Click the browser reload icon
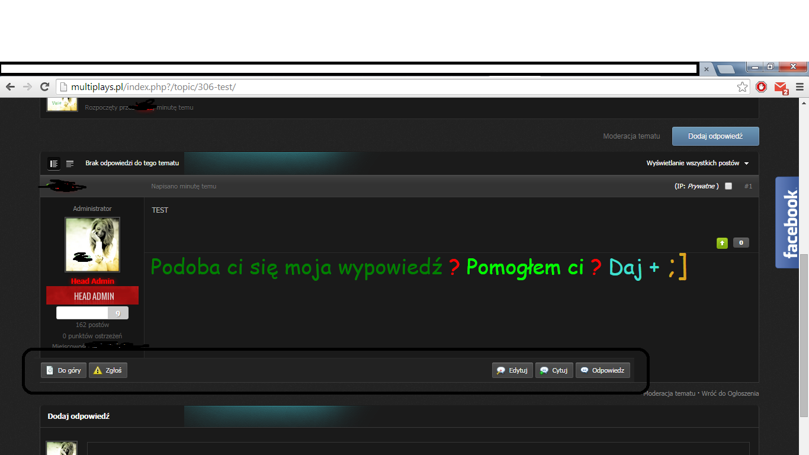 [x=45, y=86]
